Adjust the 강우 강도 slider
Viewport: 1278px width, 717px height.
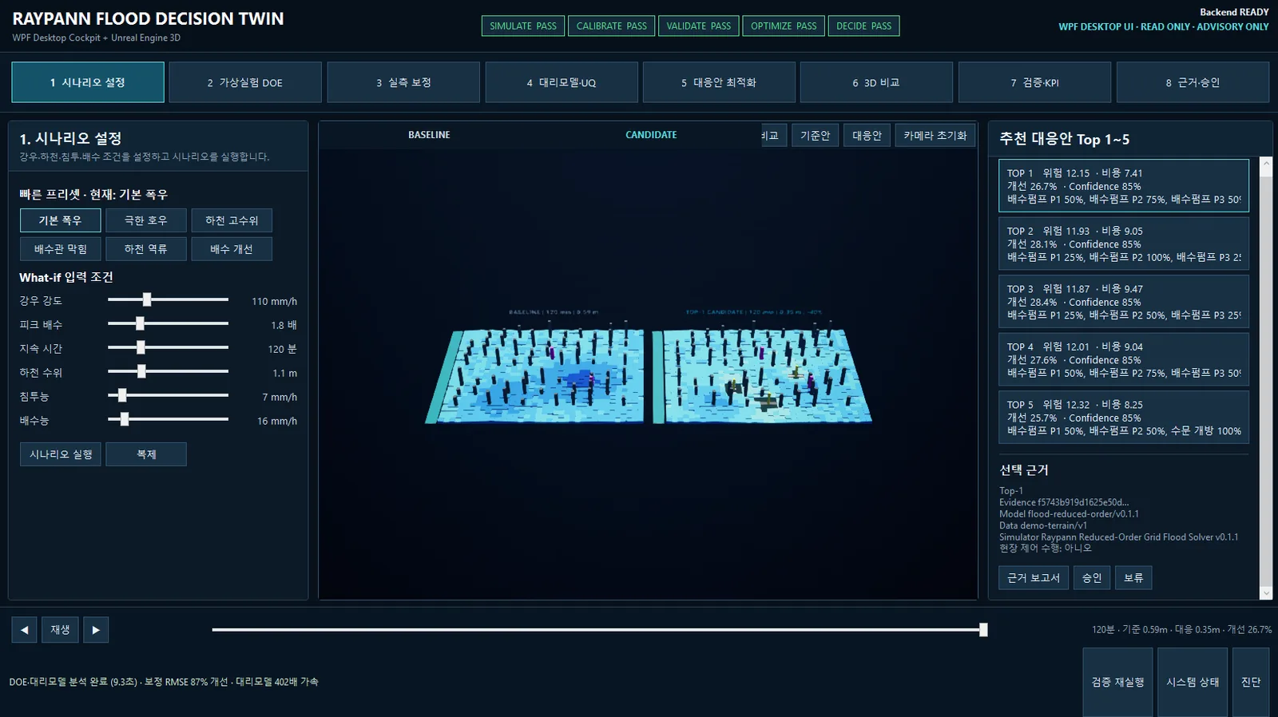pos(147,299)
